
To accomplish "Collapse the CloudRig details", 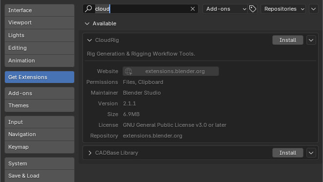I will [89, 40].
